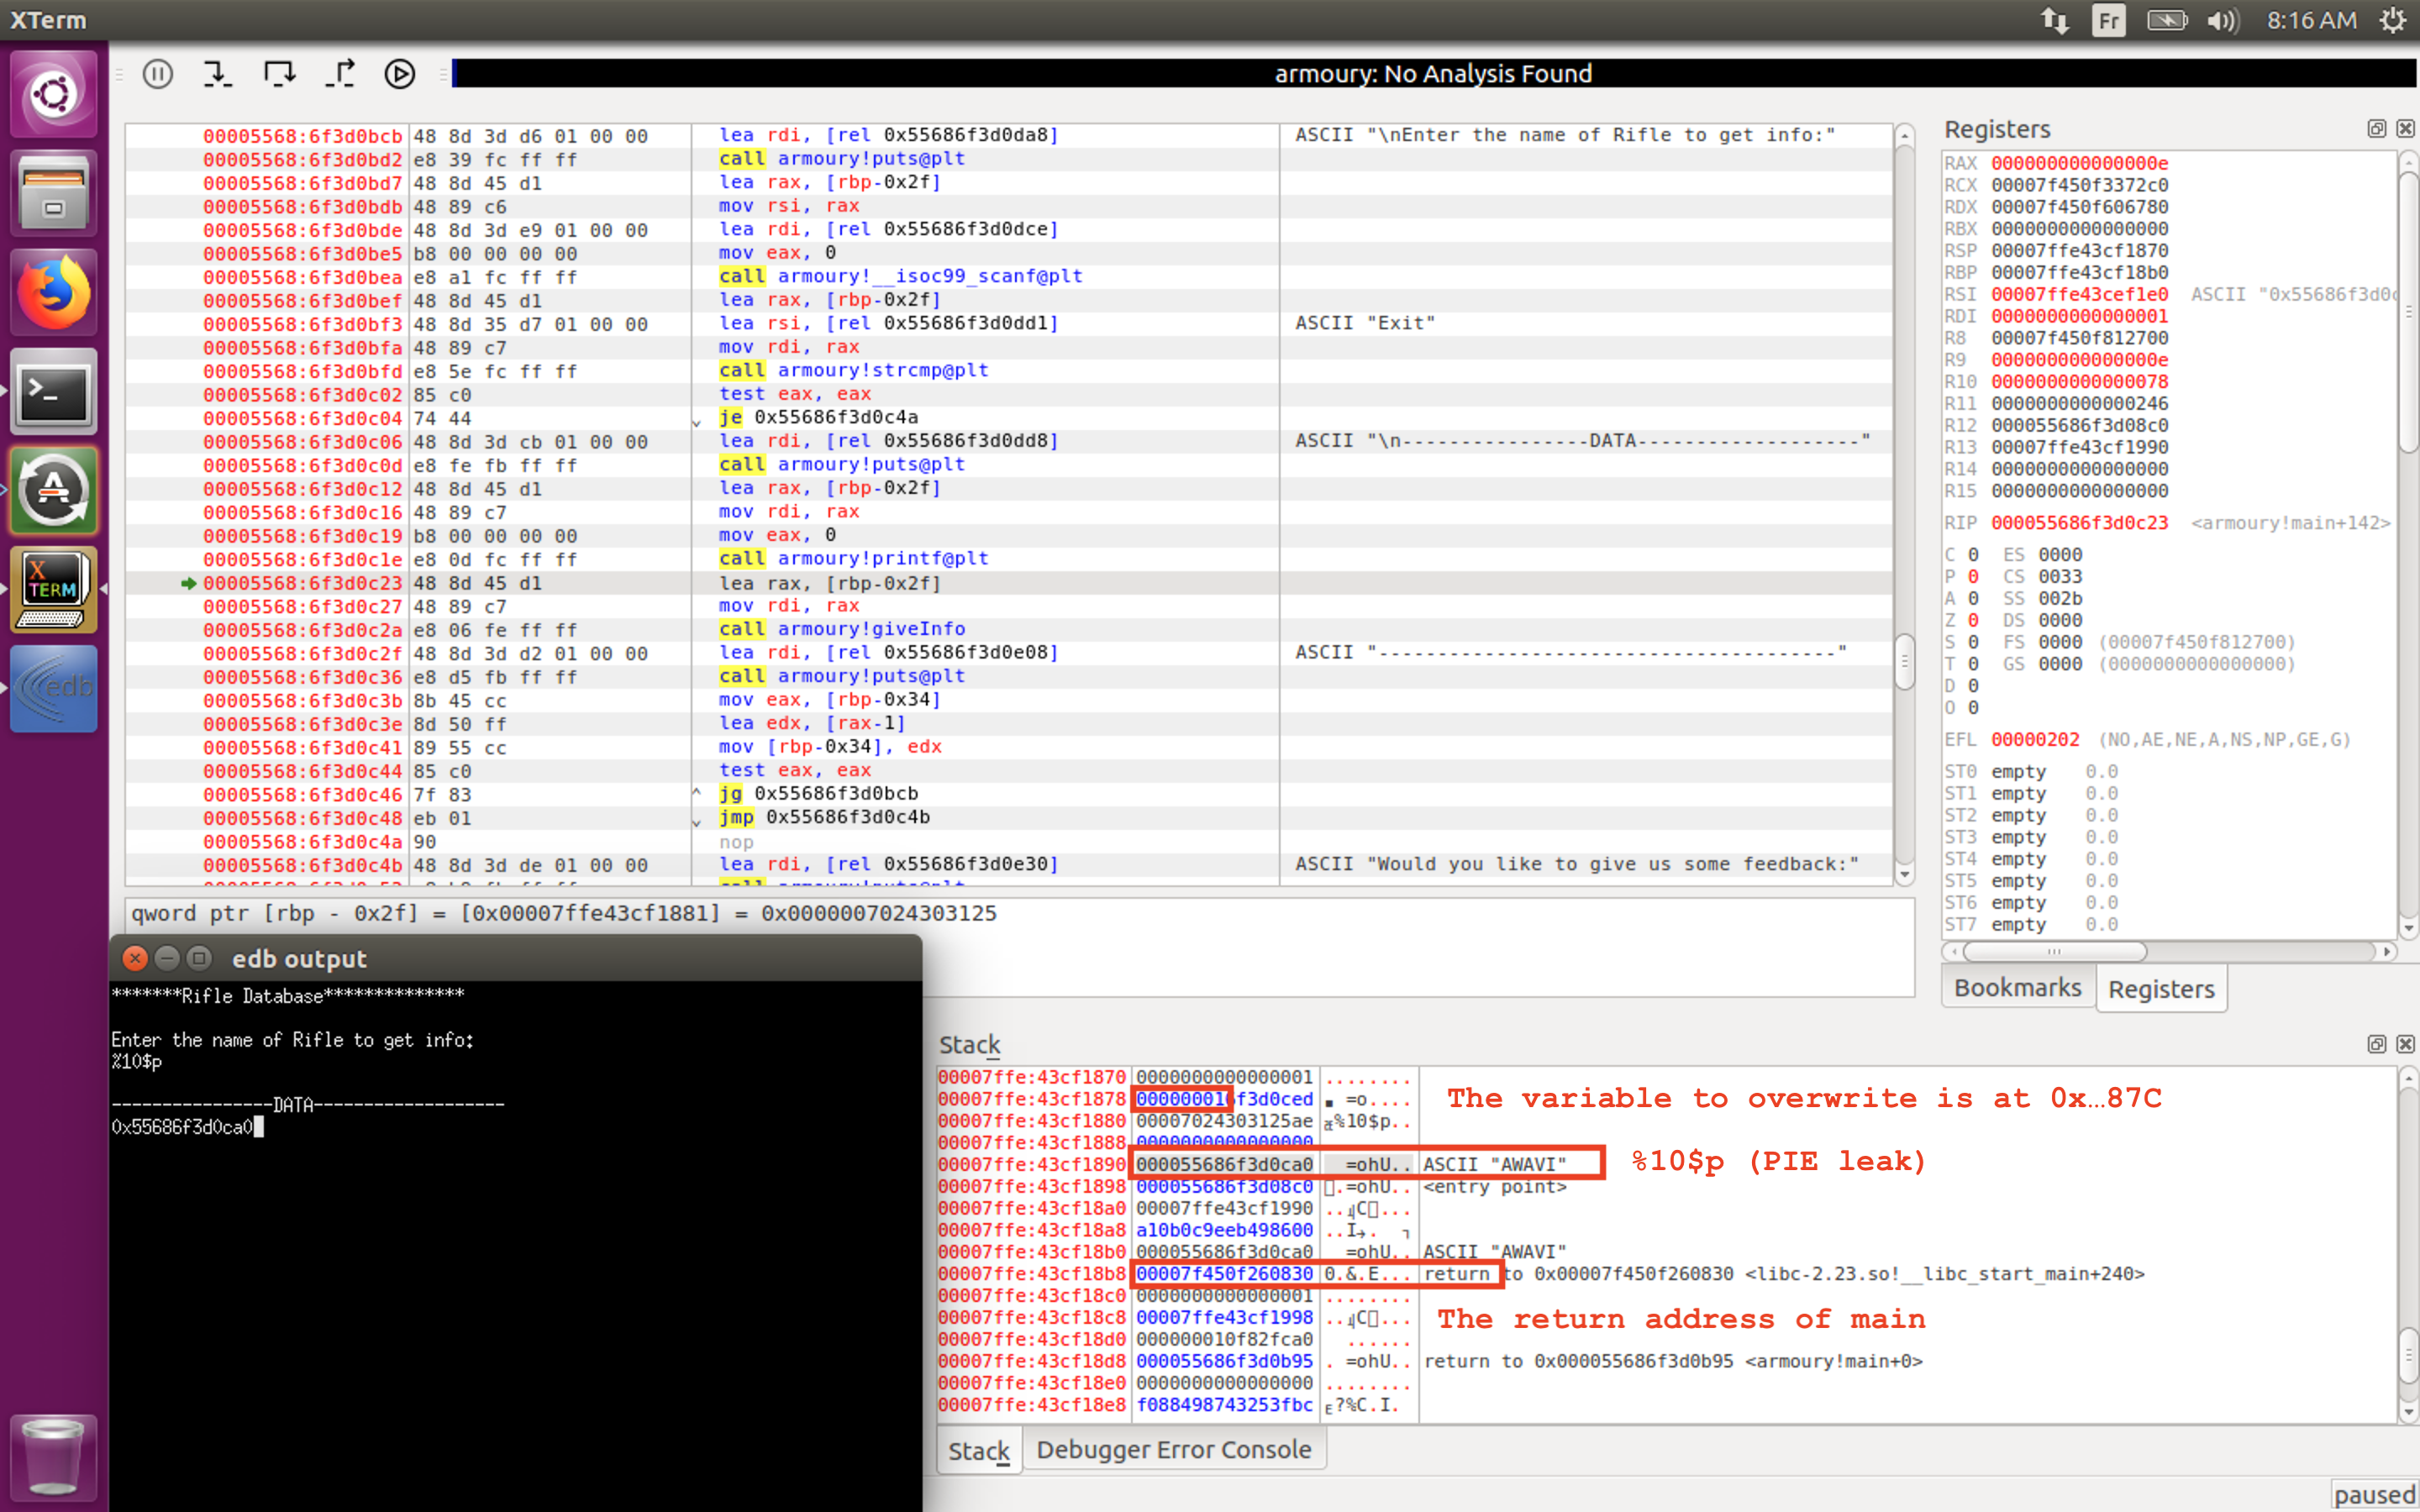
Task: Click the Registers vertical scrollbar handle
Action: click(x=2408, y=310)
